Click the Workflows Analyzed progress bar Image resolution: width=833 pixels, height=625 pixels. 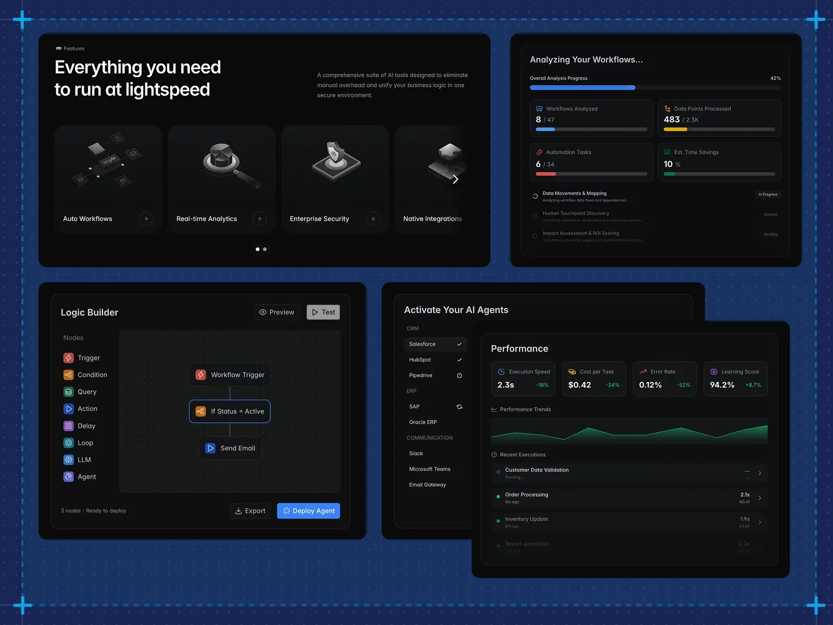click(x=591, y=129)
